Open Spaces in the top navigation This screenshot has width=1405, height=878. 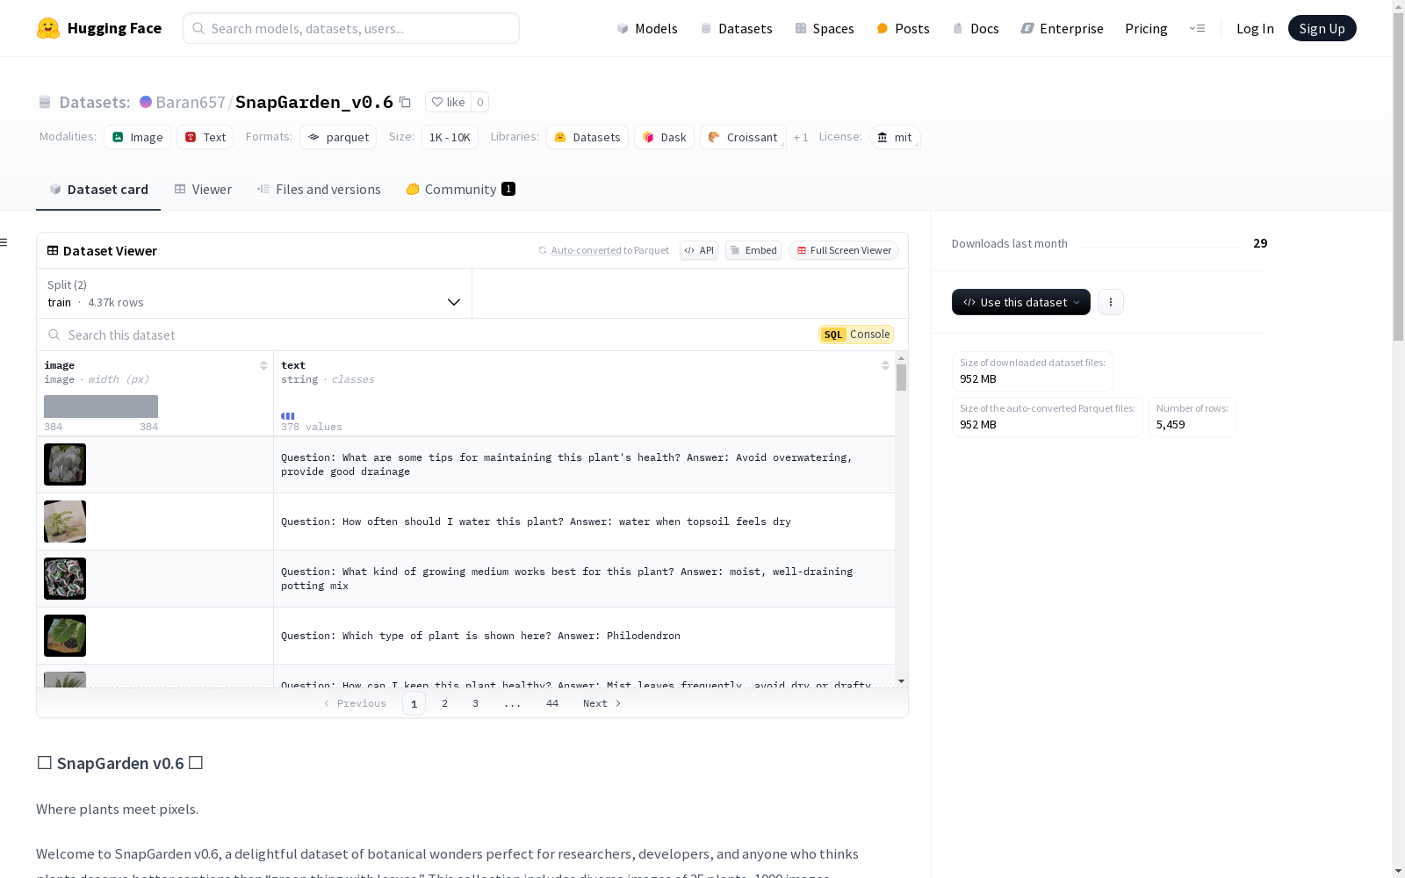(825, 28)
